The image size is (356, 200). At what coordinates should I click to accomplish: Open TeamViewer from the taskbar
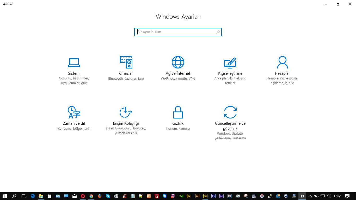(x=165, y=196)
